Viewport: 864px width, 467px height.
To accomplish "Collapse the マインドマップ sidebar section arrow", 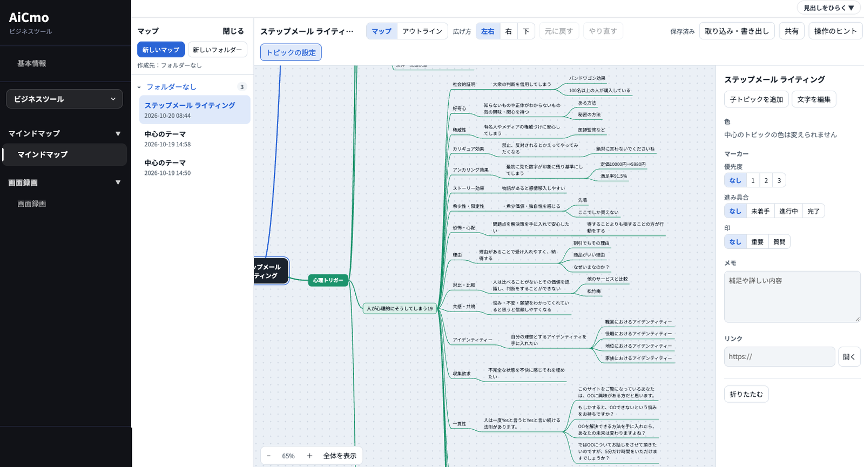I will pos(118,133).
